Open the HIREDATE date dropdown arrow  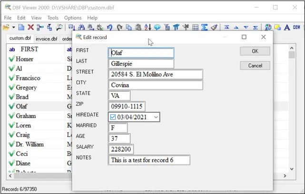(x=156, y=117)
